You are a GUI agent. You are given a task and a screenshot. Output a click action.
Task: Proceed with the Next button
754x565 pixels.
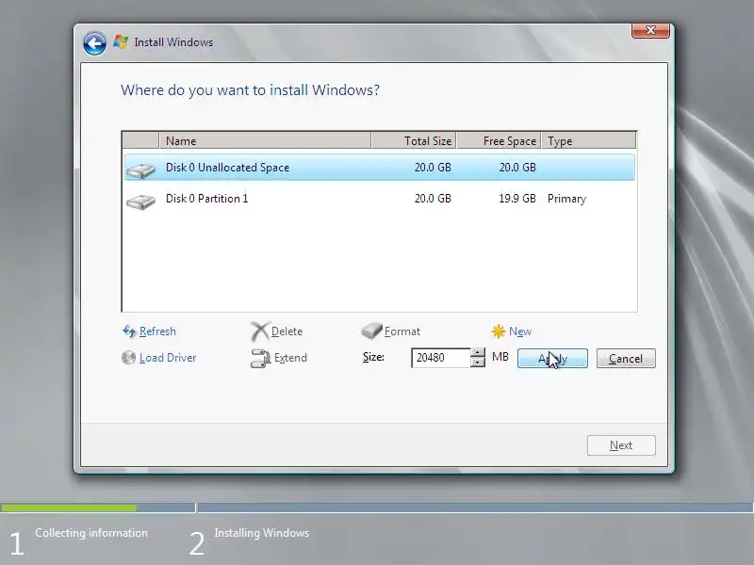(x=621, y=445)
